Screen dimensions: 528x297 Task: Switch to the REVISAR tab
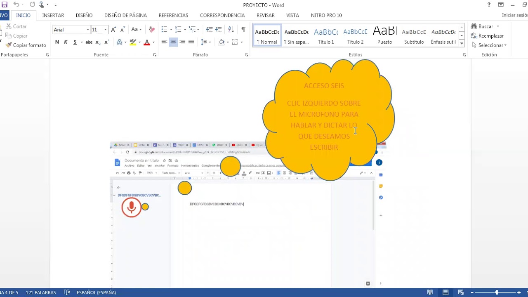click(266, 15)
